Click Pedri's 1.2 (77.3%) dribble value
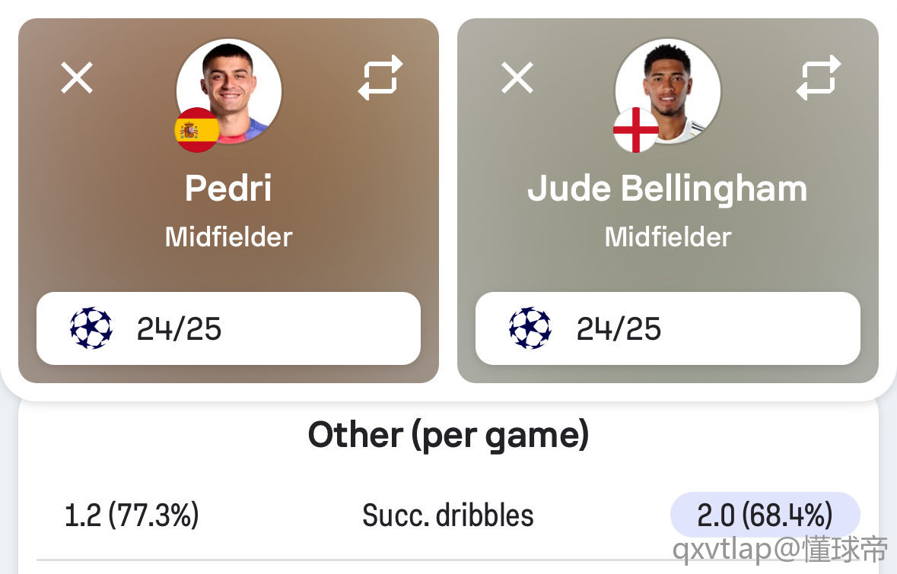Image resolution: width=897 pixels, height=574 pixels. click(x=132, y=515)
